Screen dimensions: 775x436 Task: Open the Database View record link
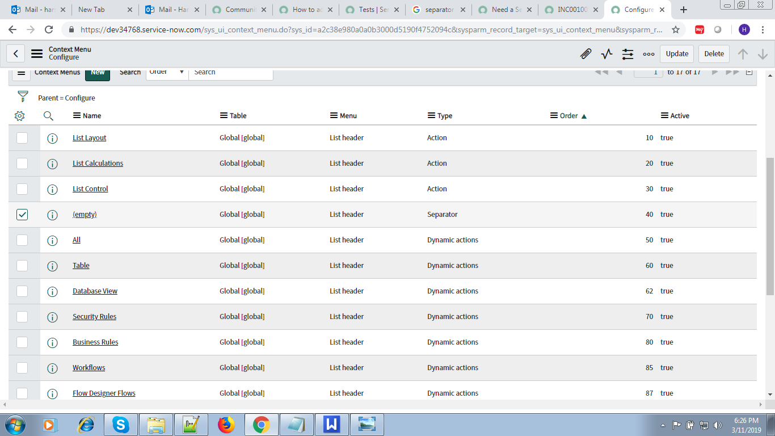[x=95, y=291]
